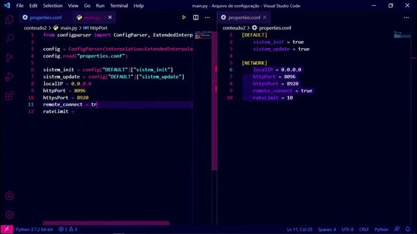Open the Manage gear icon
The height and width of the screenshot is (234, 417).
pos(10,215)
